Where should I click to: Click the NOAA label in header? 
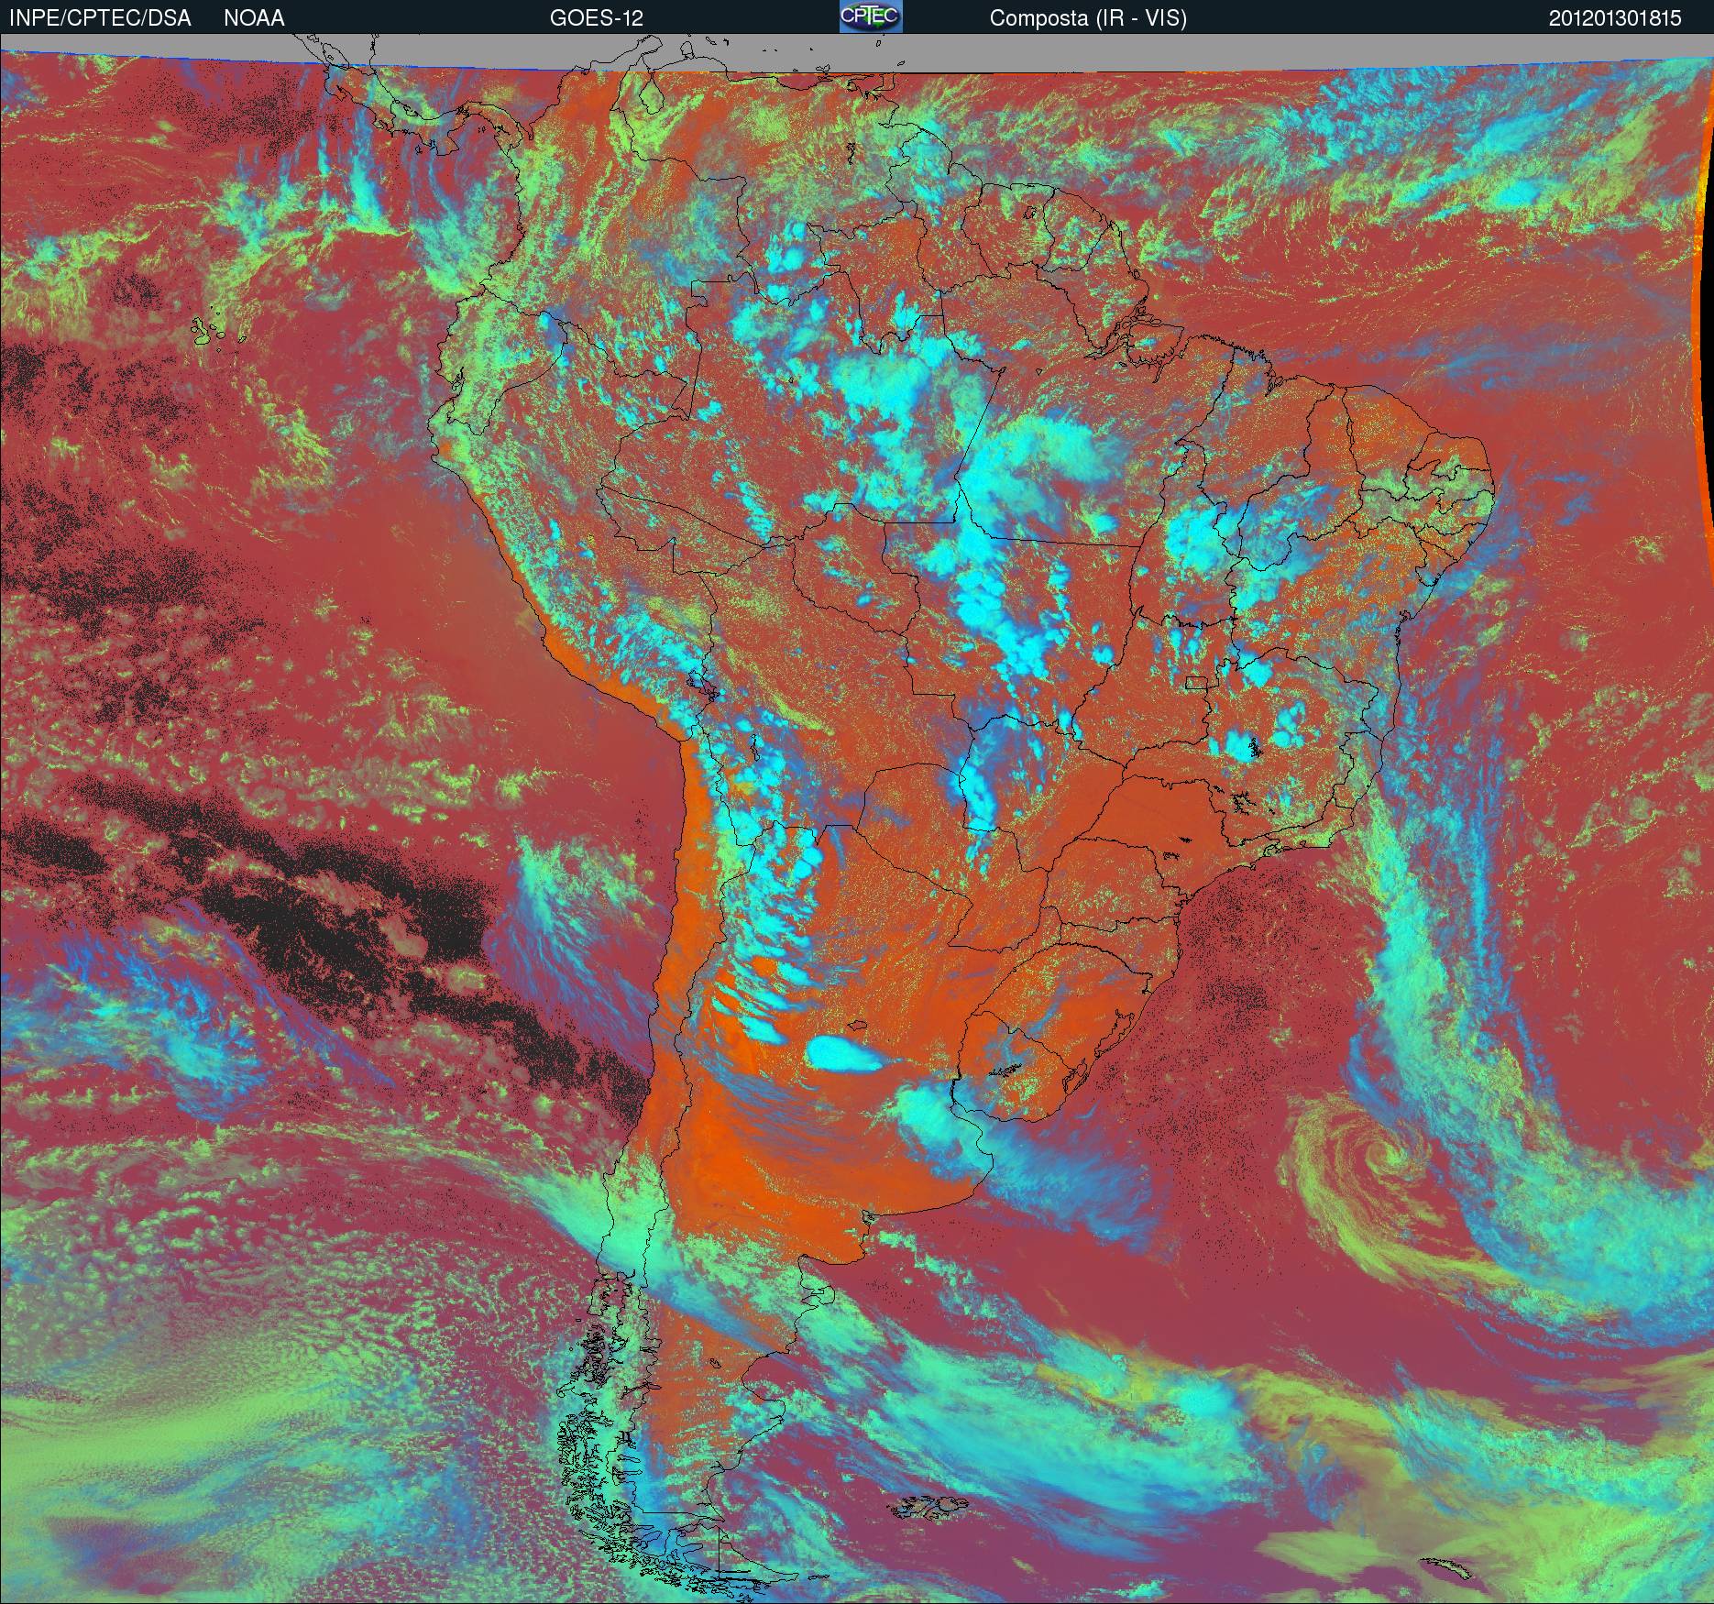254,18
